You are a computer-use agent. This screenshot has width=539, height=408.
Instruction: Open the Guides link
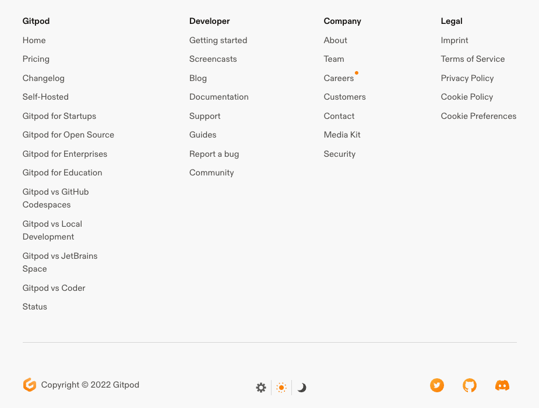[203, 135]
